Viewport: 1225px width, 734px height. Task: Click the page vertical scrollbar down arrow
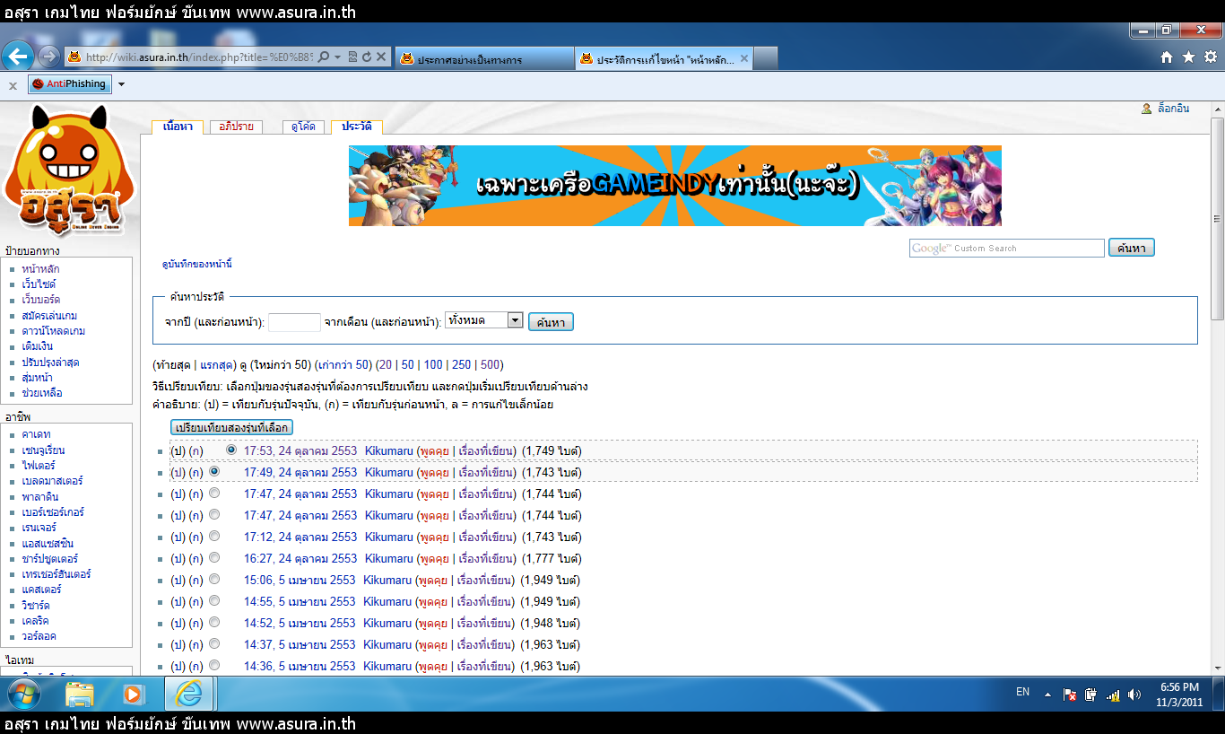pos(1217,667)
